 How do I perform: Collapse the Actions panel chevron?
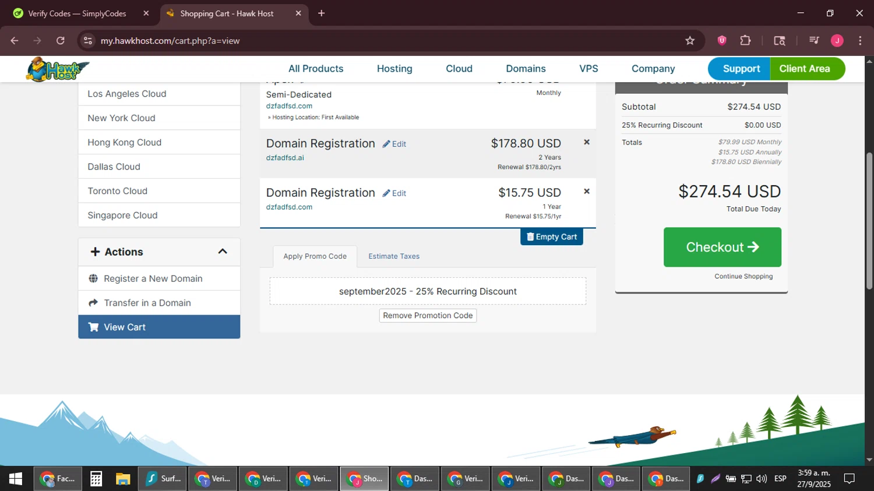tap(222, 252)
